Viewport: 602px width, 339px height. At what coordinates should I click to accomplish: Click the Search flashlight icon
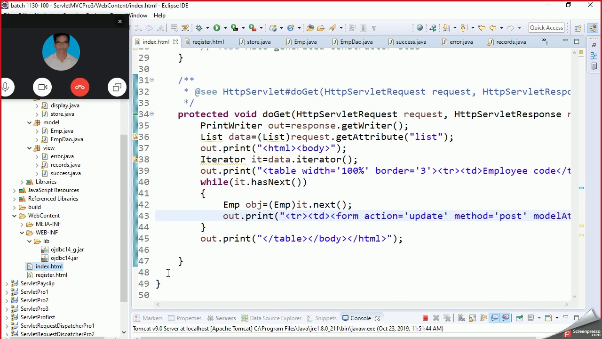pos(333,28)
